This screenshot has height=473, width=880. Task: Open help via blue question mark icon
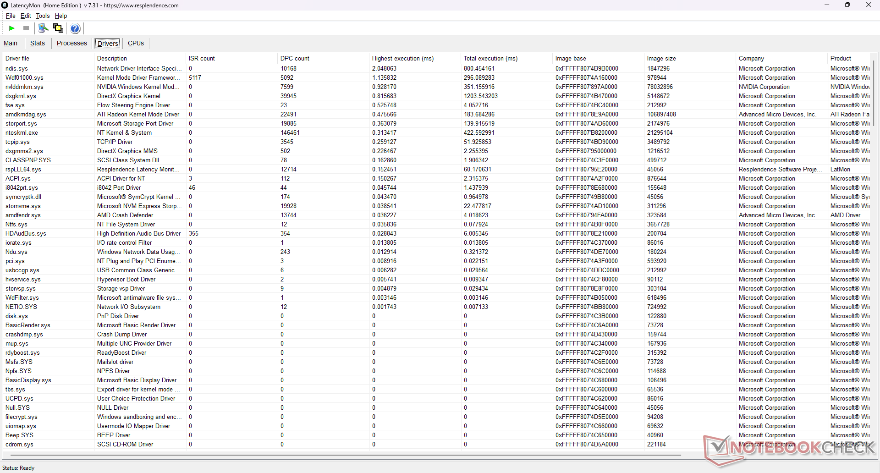75,28
